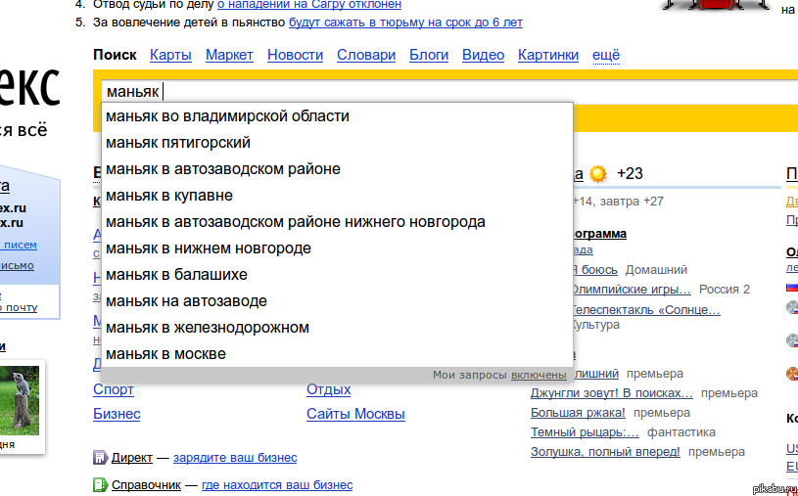
Task: Open the 'Бизнес' category link
Action: (x=117, y=414)
